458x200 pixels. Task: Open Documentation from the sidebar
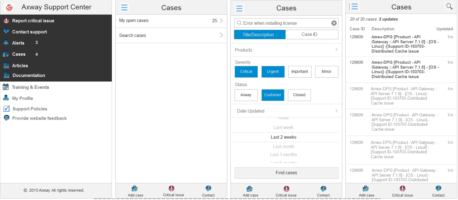[x=29, y=75]
